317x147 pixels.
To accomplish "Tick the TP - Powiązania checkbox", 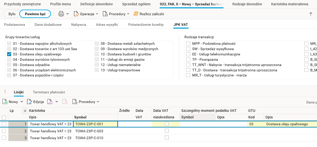I will (188, 59).
